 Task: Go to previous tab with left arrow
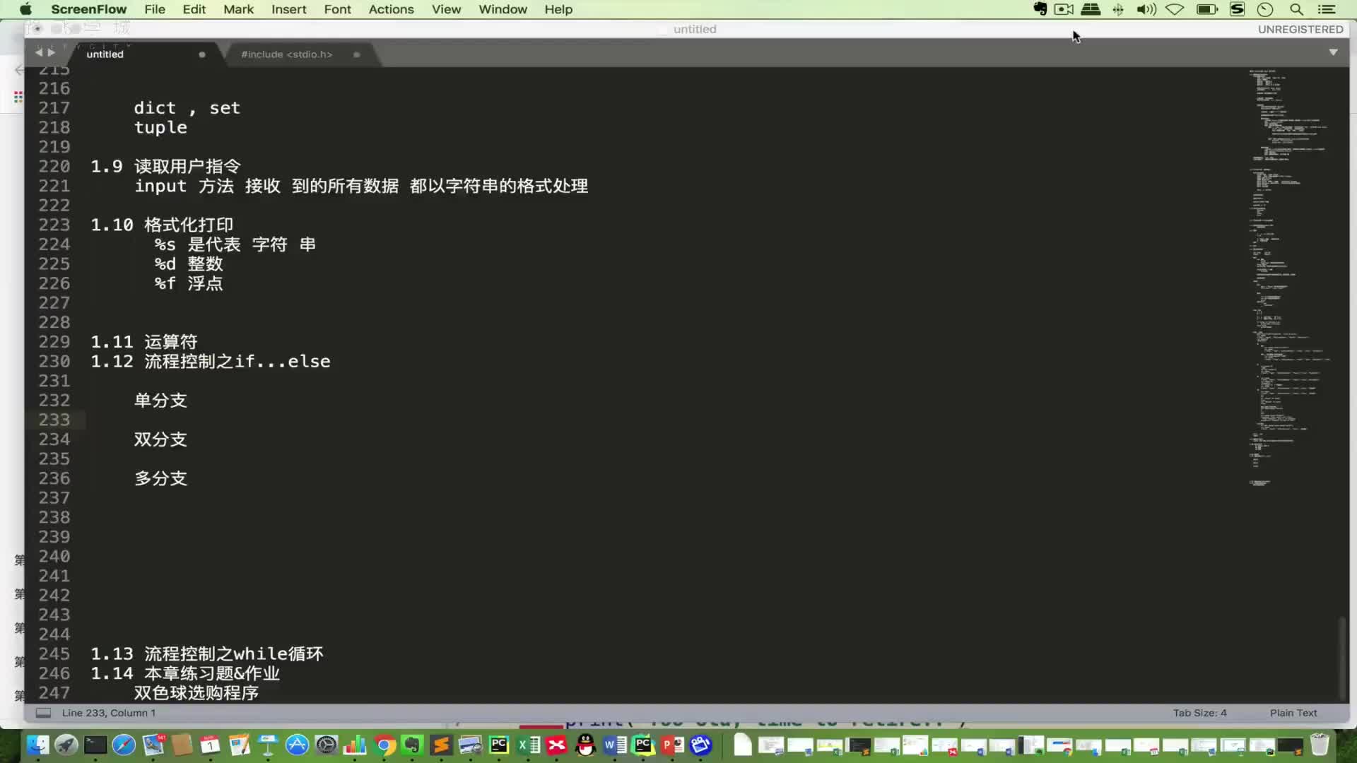click(x=39, y=52)
